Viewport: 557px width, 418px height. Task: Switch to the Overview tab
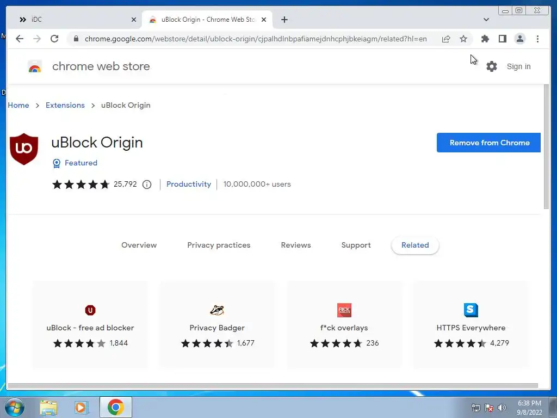[139, 245]
